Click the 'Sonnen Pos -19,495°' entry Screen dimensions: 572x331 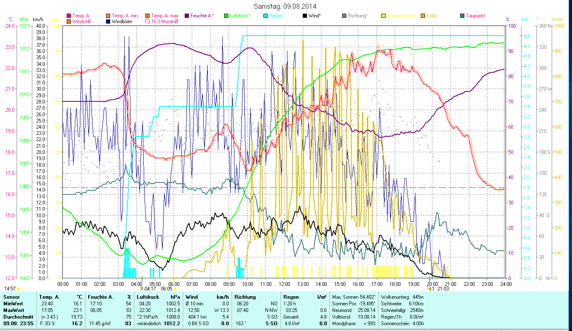coord(354,304)
